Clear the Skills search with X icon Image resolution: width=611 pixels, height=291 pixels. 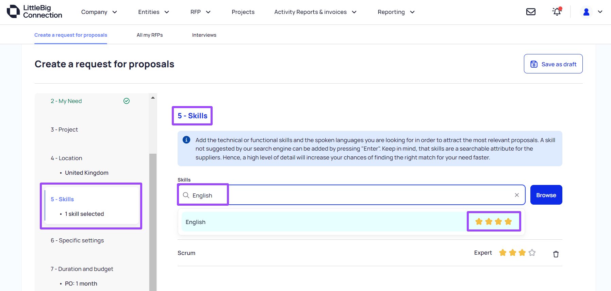[x=517, y=195]
